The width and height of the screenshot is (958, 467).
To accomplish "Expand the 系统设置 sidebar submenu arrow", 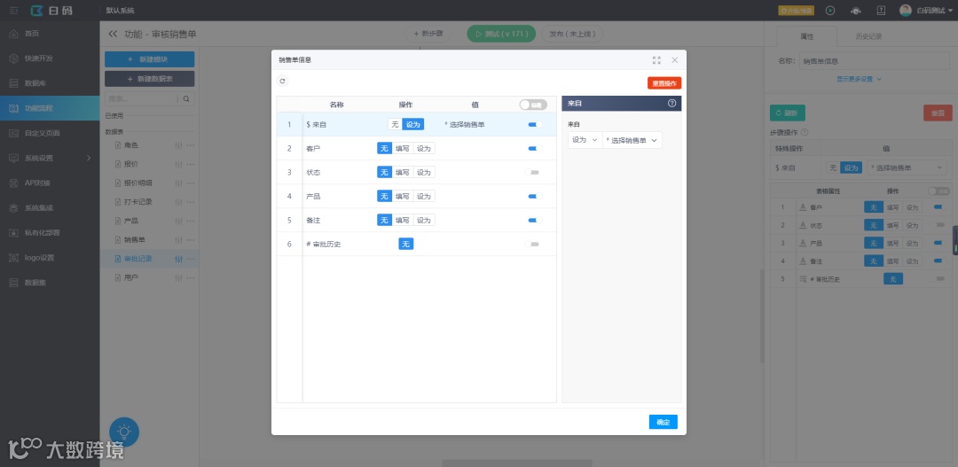I will (x=89, y=158).
